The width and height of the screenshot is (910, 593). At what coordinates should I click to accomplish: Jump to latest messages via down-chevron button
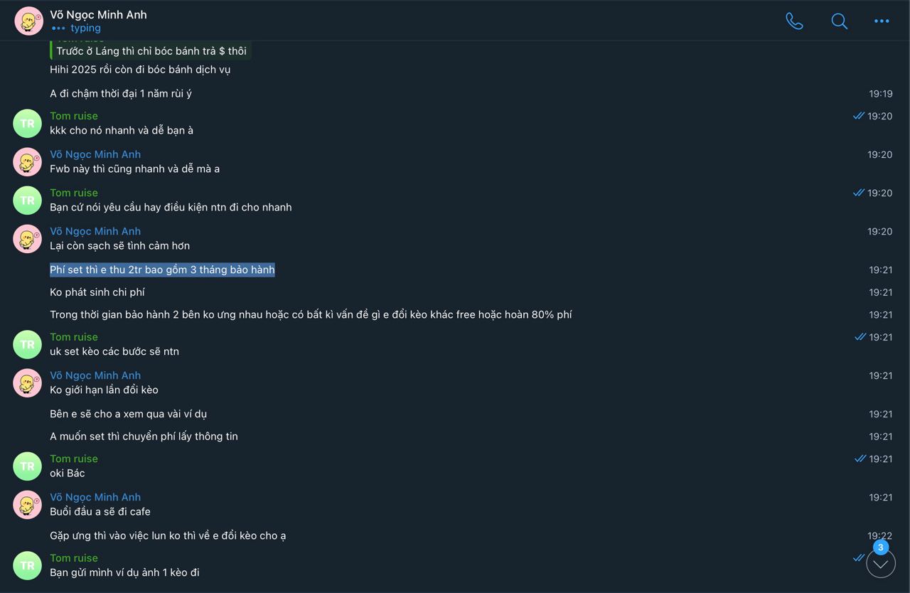point(880,564)
